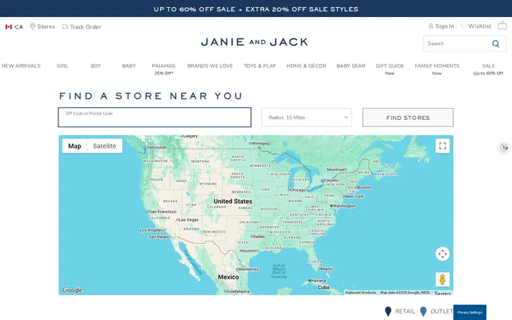Toggle map fullscreen view
This screenshot has height=320, width=512.
tap(442, 146)
